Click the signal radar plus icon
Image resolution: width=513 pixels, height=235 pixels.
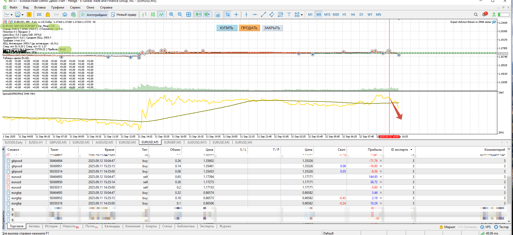[x=73, y=15]
